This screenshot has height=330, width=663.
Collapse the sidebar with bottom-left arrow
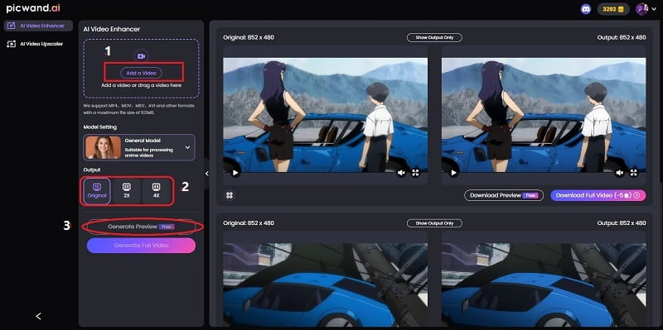[38, 316]
